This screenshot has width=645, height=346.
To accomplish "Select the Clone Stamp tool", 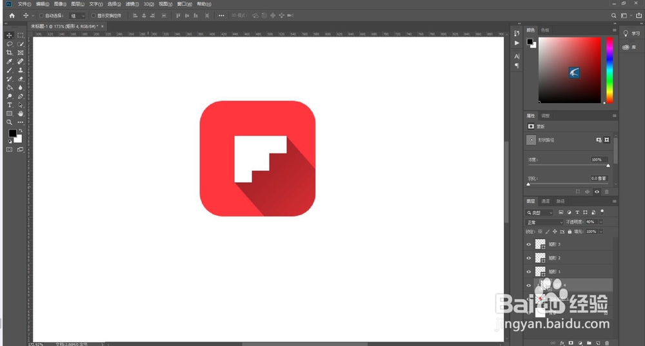I will point(21,70).
